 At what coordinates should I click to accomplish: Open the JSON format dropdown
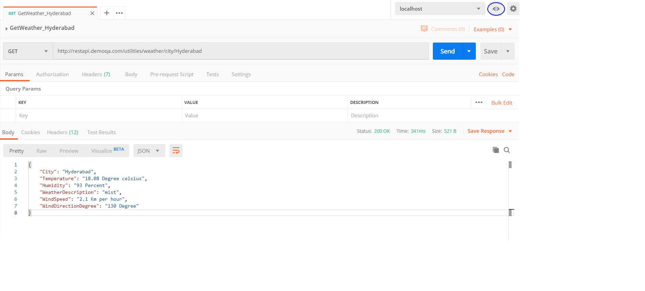tap(149, 151)
